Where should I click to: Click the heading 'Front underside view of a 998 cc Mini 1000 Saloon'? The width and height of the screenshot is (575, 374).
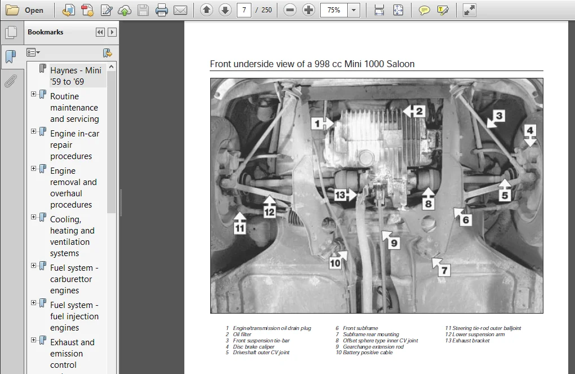tap(312, 64)
